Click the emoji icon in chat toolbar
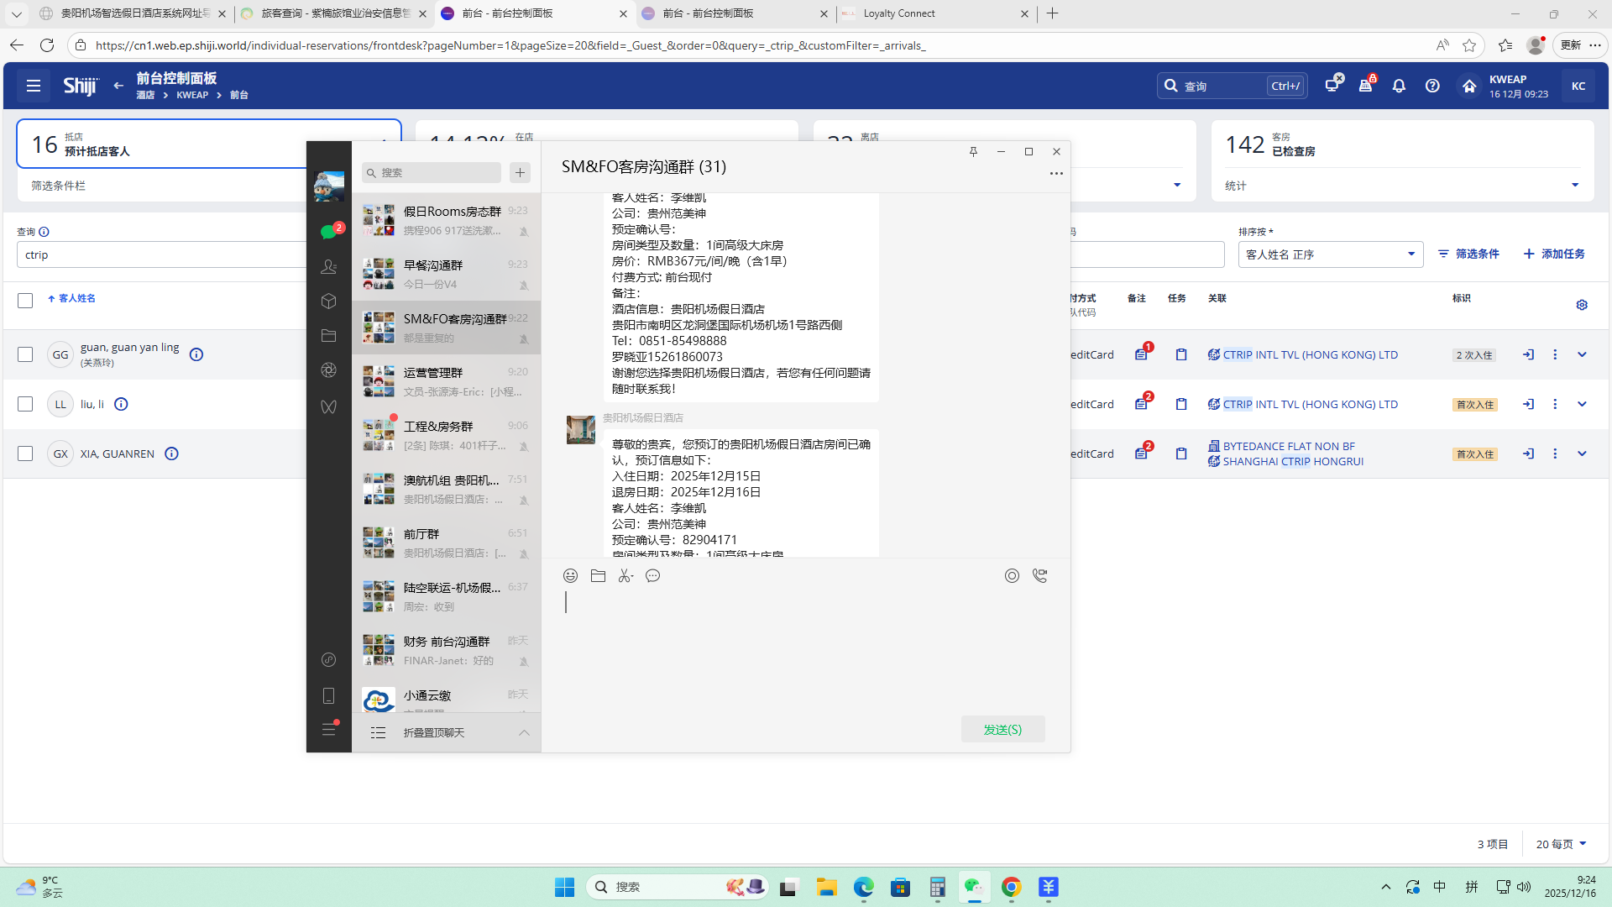This screenshot has width=1612, height=907. pos(570,576)
